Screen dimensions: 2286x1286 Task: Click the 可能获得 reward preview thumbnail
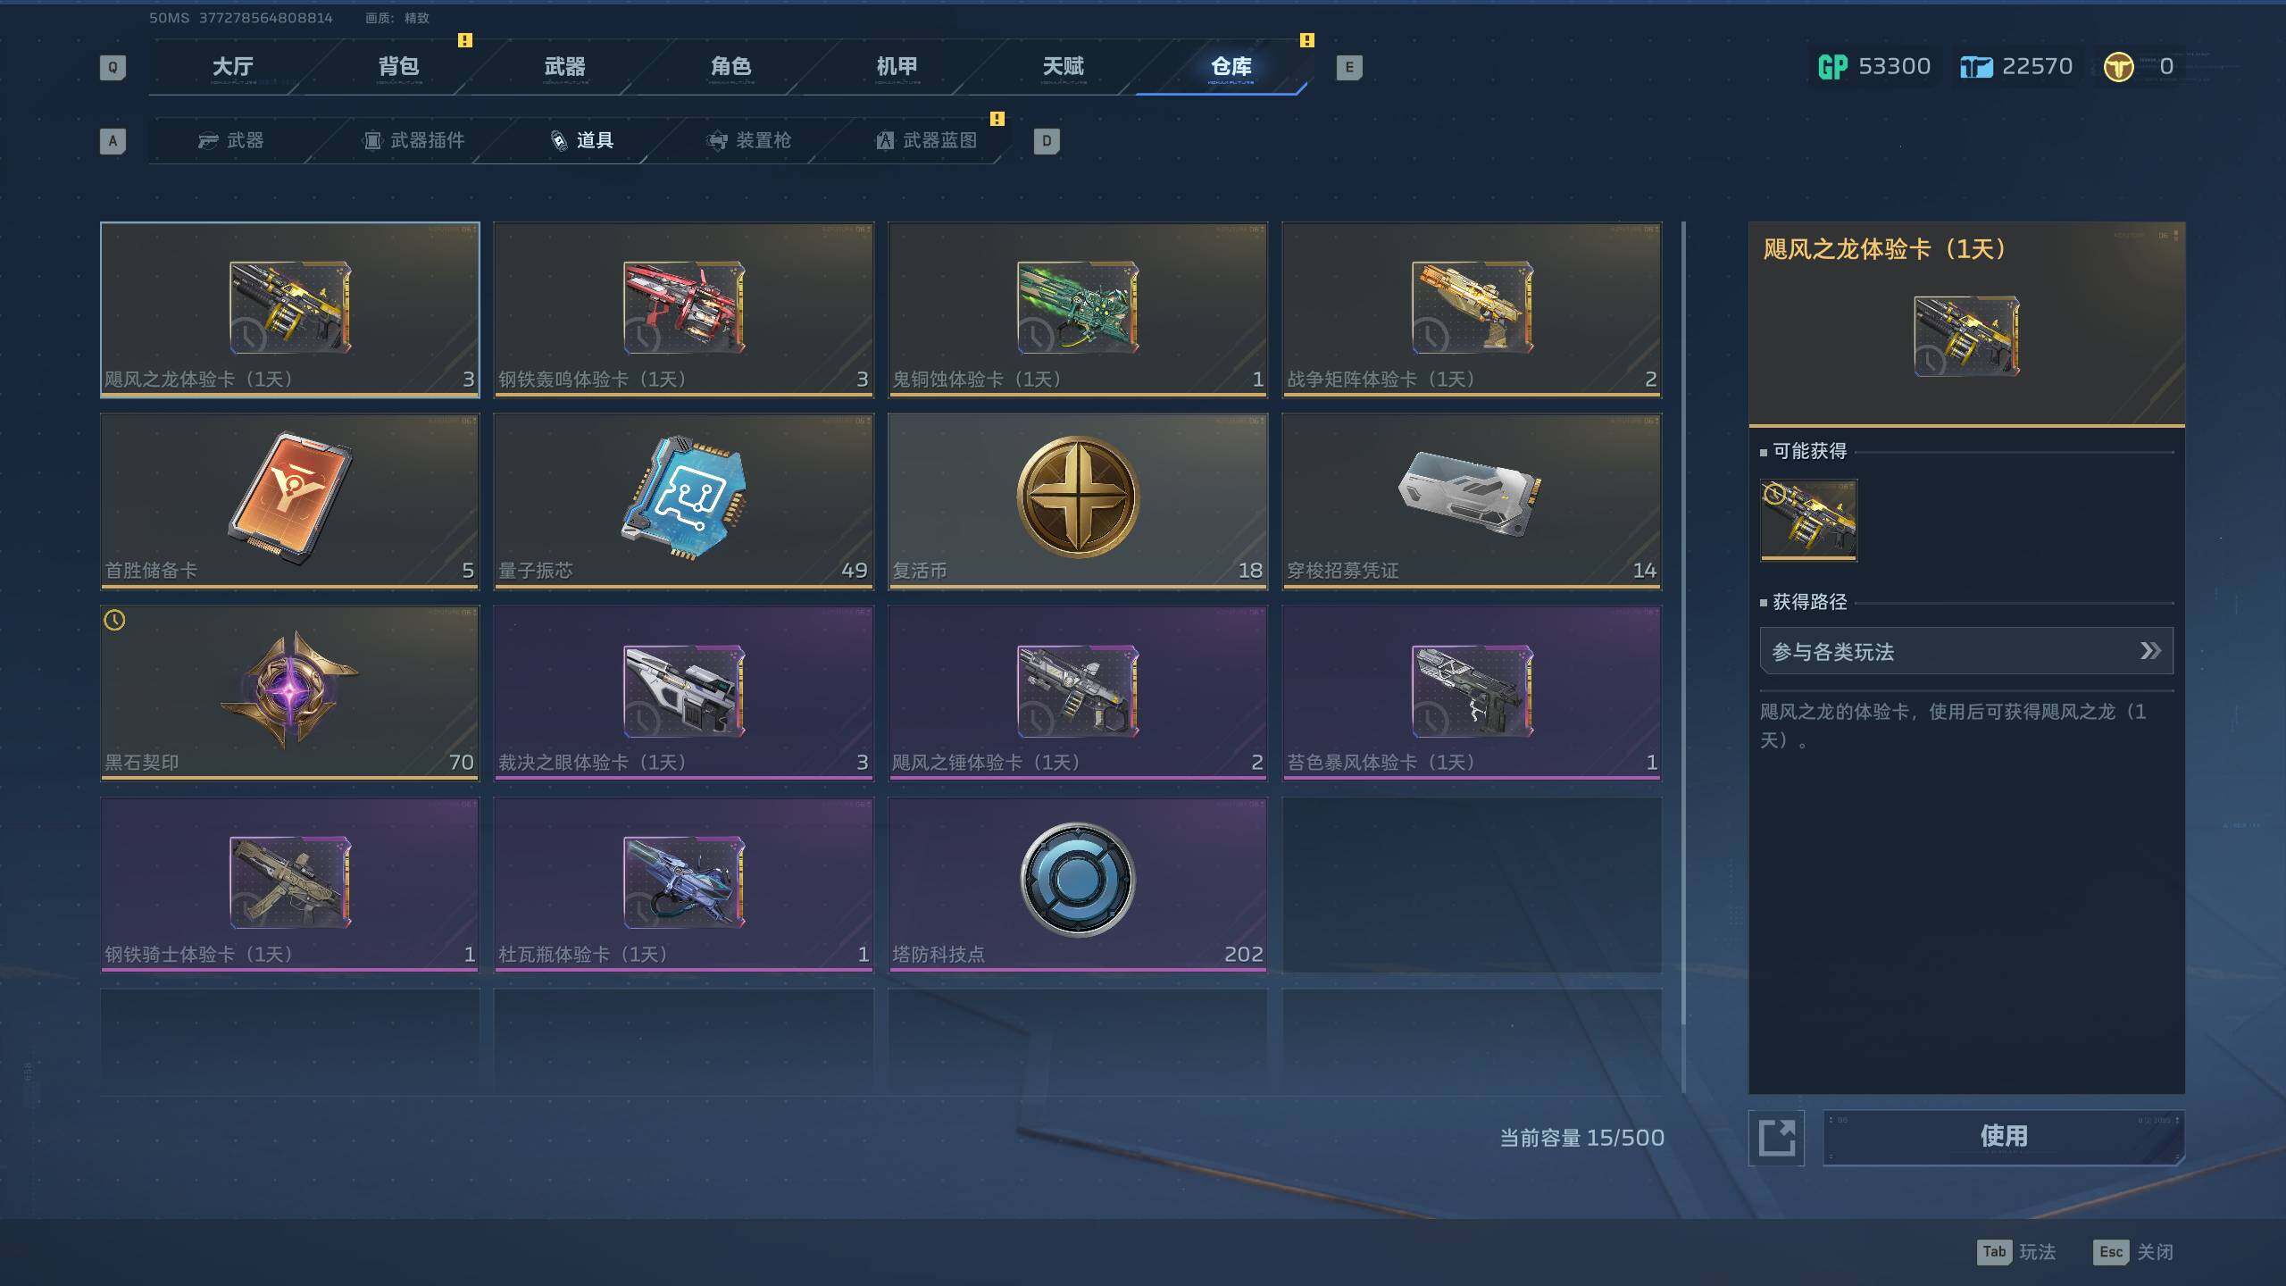click(x=1808, y=520)
